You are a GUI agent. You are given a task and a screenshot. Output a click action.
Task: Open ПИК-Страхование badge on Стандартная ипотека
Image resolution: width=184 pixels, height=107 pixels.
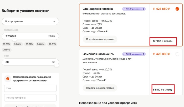134,9
